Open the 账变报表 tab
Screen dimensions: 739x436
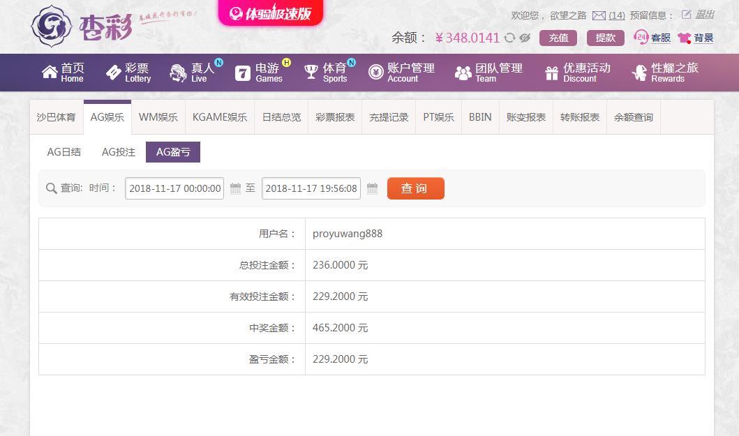526,117
